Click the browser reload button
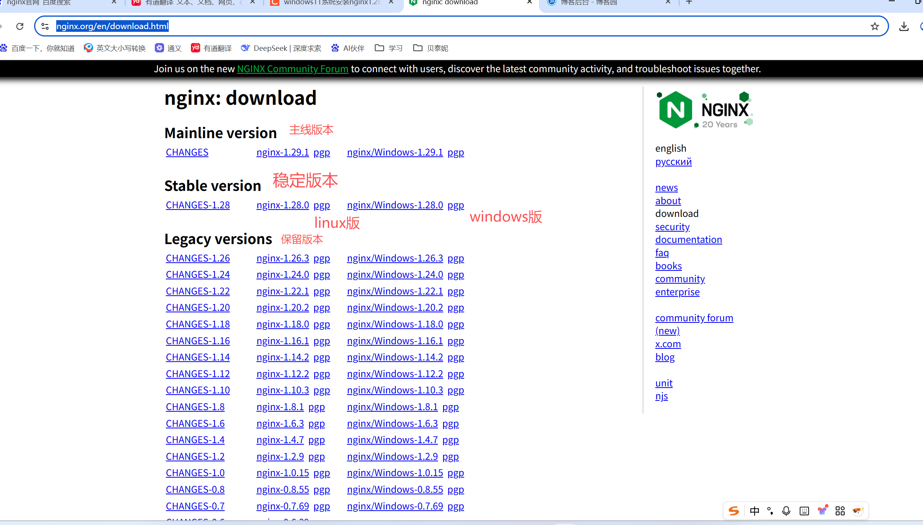Screen dimensions: 923x525 click(x=20, y=26)
